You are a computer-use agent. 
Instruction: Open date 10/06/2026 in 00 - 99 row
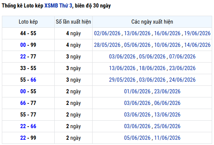coord(167,45)
